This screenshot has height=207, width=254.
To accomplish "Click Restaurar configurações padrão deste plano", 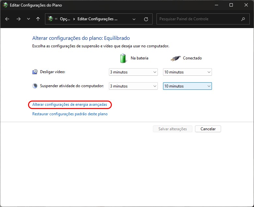I will coord(70,114).
